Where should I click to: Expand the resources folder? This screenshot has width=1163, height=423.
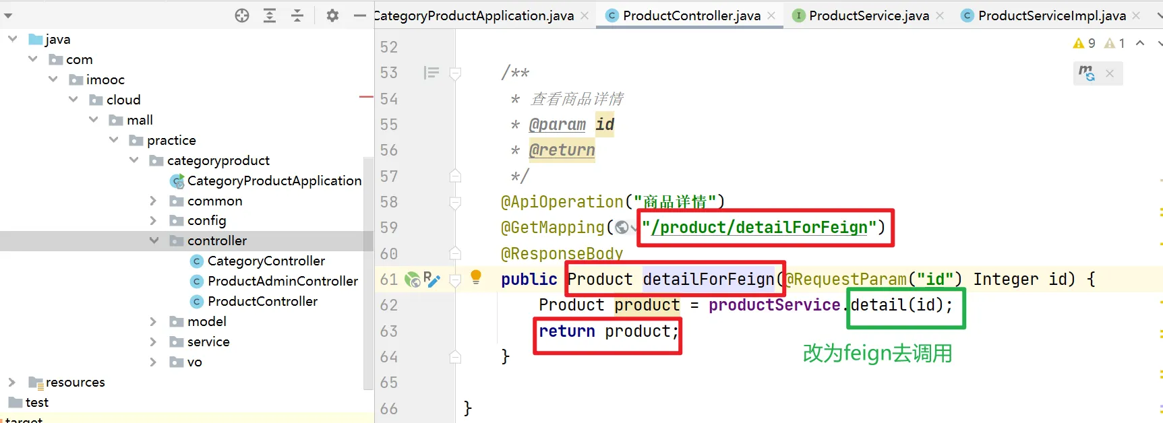(11, 382)
